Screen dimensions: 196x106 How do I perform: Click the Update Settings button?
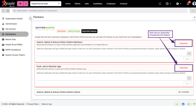click(74, 31)
